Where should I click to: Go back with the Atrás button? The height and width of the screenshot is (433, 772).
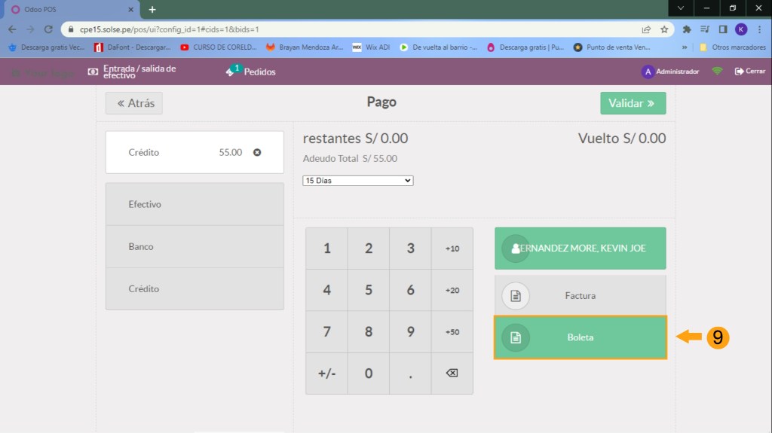pyautogui.click(x=134, y=103)
